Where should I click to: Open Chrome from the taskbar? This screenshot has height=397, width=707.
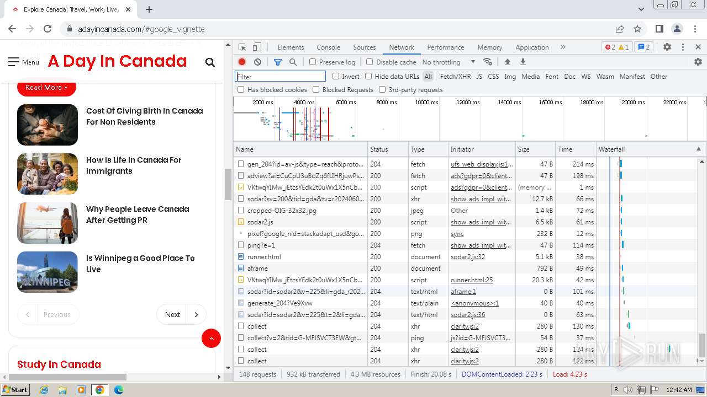[x=99, y=390]
